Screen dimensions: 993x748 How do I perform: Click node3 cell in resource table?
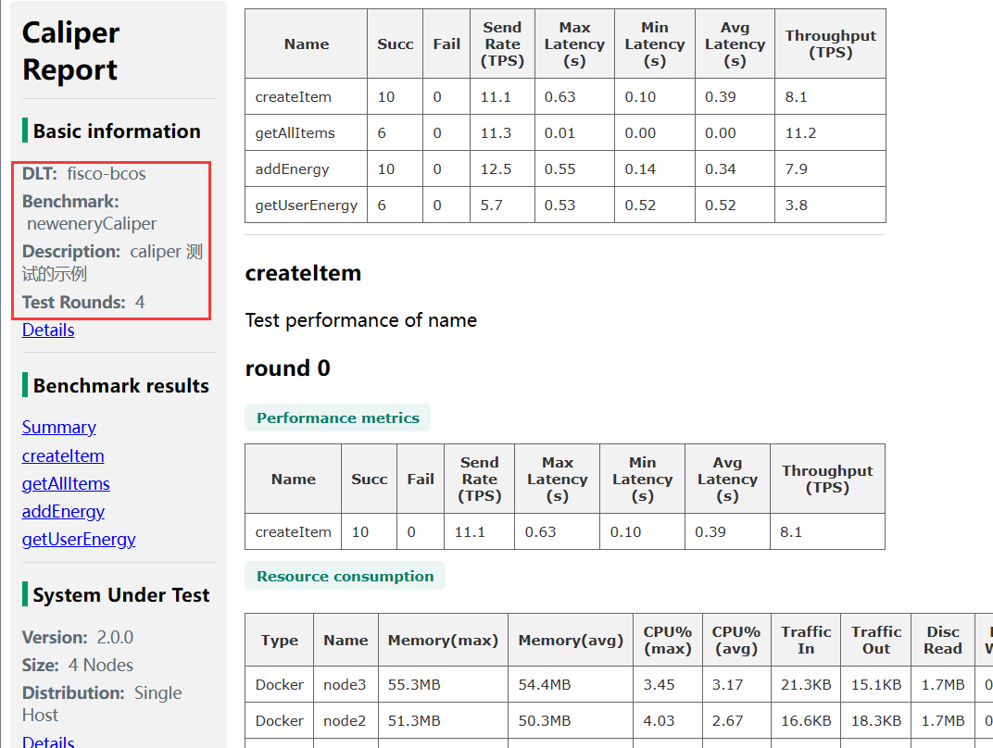pos(345,684)
